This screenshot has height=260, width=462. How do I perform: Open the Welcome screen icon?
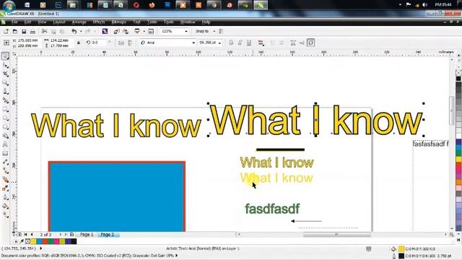point(151,31)
